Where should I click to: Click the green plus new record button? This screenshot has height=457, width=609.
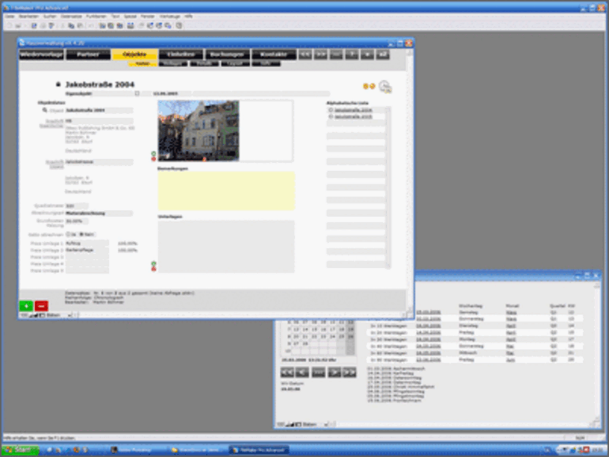(x=26, y=306)
